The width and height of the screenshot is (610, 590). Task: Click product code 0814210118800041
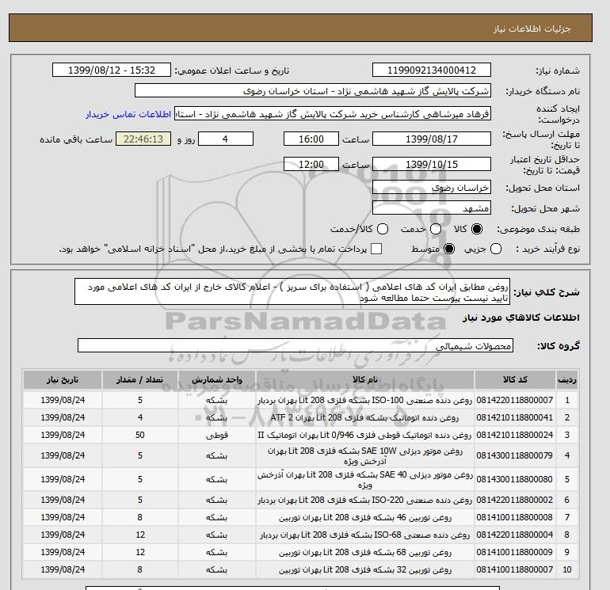(515, 417)
